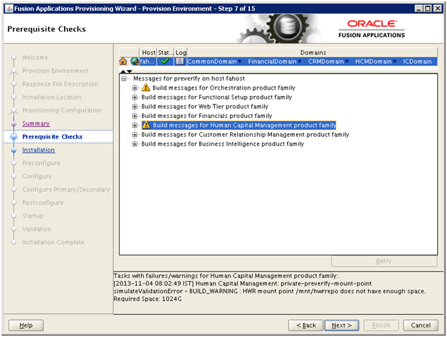The image size is (447, 337).
Task: Click the Response File Description step
Action: (61, 84)
